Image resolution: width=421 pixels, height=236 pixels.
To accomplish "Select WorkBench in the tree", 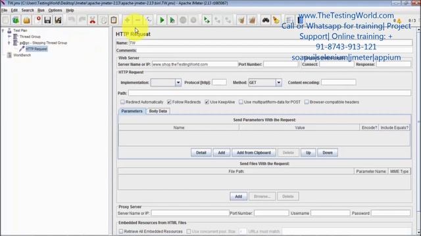I will (x=22, y=55).
